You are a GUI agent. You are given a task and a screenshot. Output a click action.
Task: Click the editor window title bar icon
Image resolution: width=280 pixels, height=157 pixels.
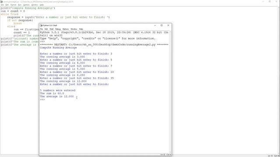[1, 2]
